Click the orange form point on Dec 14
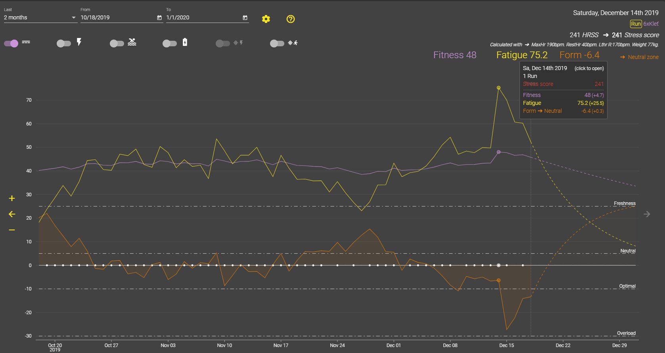The width and height of the screenshot is (665, 353). point(498,280)
